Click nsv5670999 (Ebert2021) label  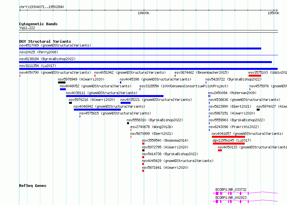point(152,134)
